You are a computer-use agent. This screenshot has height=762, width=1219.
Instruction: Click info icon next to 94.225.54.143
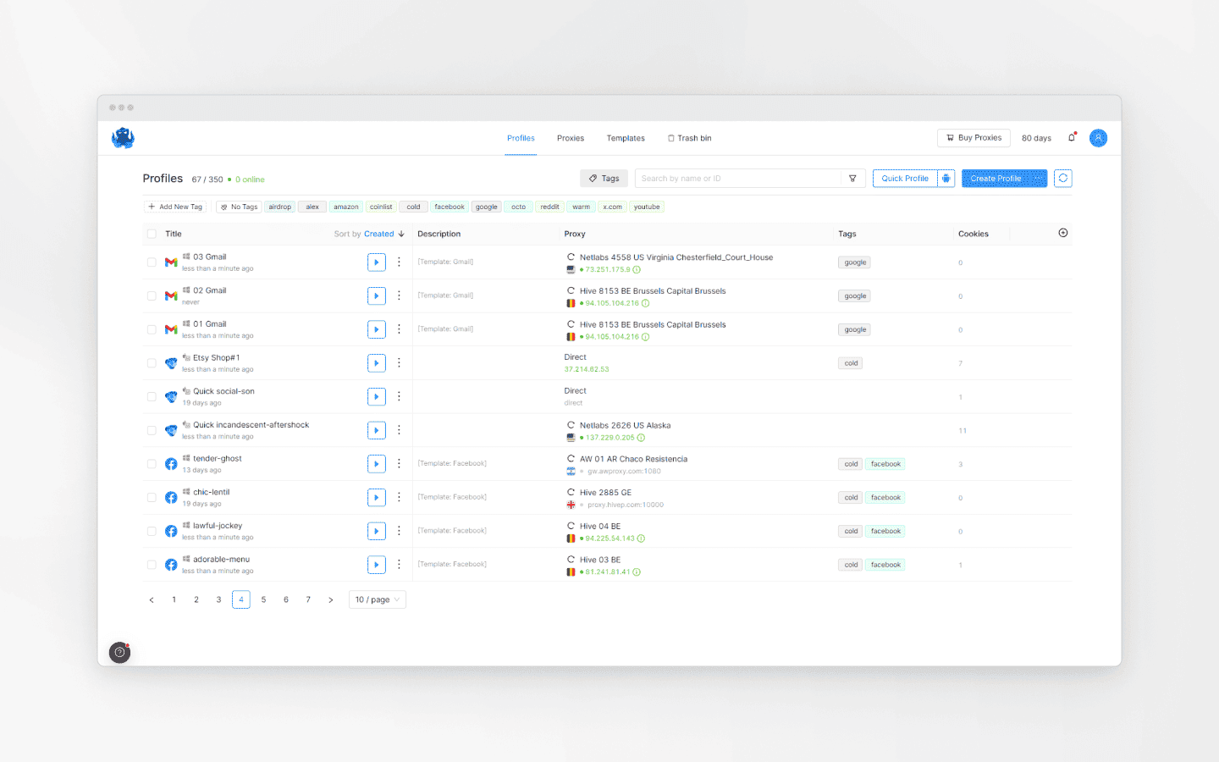click(x=641, y=538)
